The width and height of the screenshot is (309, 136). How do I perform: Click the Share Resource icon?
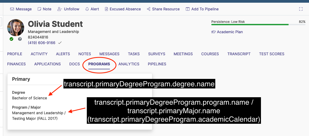[x=149, y=9]
